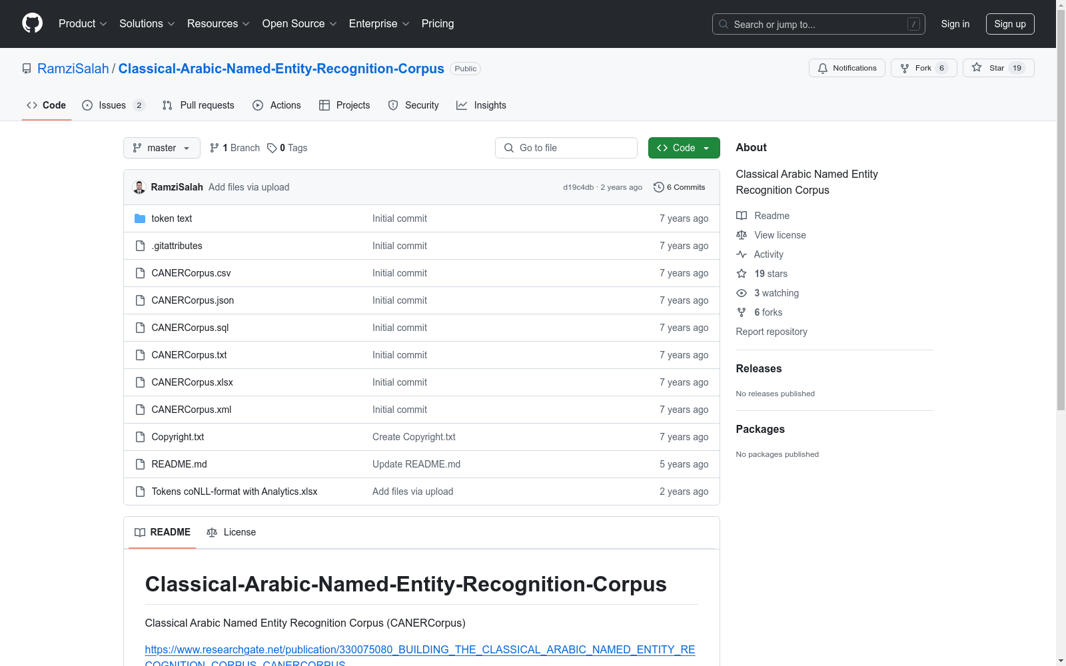
Task: Click the scales icon beside View license
Action: (742, 235)
